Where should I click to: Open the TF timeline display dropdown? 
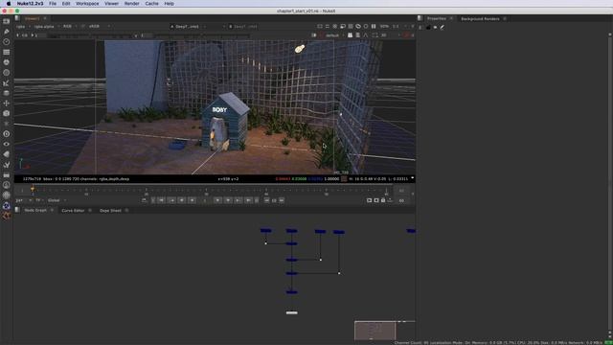pyautogui.click(x=39, y=200)
